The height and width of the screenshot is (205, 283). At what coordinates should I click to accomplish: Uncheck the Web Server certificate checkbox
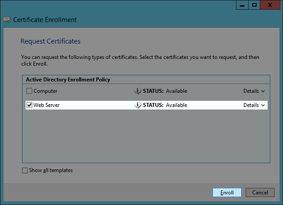click(x=29, y=105)
